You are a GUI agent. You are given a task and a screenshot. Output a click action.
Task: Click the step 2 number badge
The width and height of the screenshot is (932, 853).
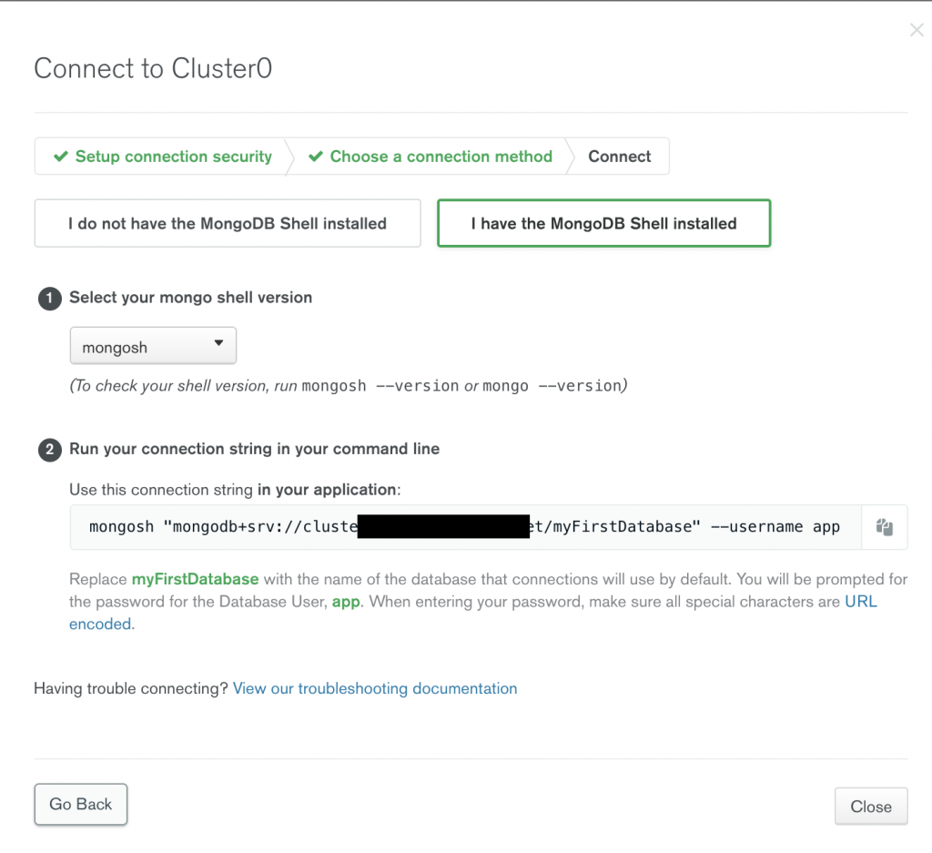pos(50,450)
